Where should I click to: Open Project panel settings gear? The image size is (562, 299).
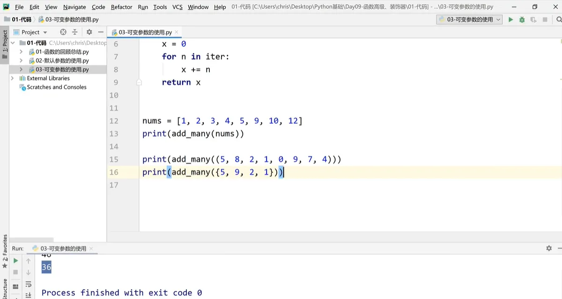point(89,32)
